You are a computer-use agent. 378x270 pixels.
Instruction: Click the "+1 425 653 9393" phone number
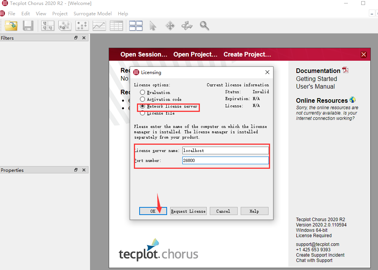[313, 250]
